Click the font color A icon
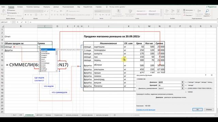This screenshot has height=122, width=218. point(46,15)
